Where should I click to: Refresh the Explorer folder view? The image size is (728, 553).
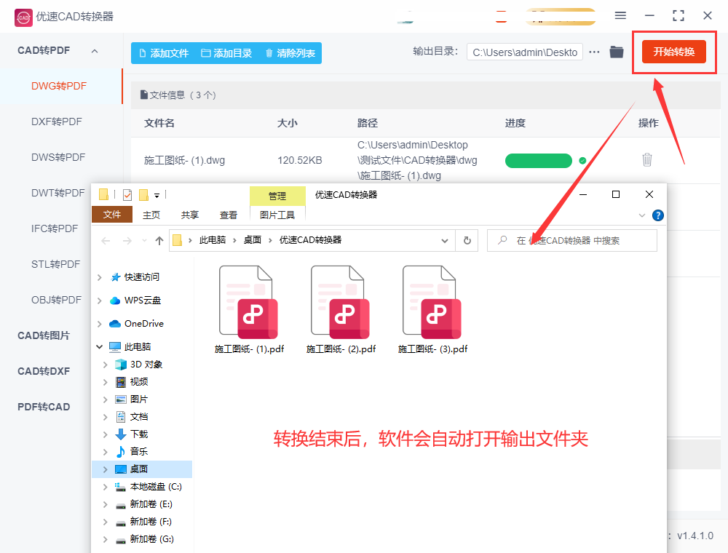click(x=467, y=240)
